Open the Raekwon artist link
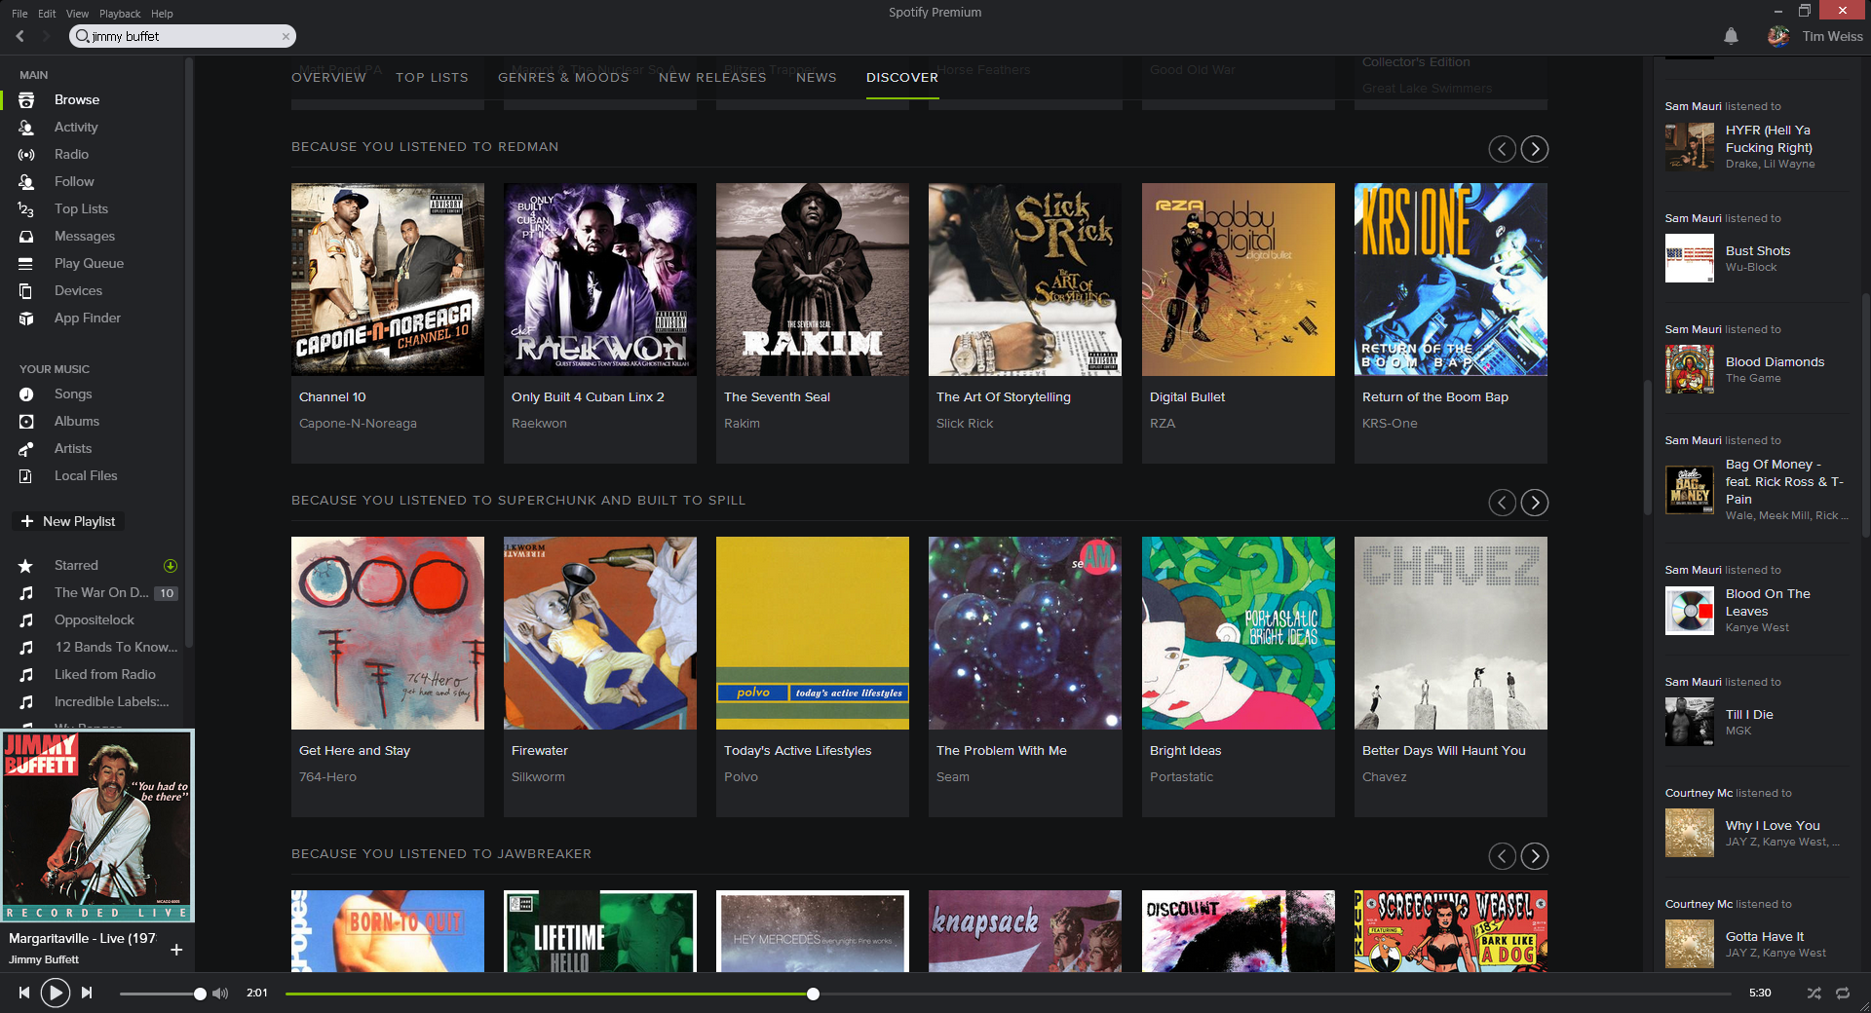This screenshot has height=1013, width=1871. [539, 424]
